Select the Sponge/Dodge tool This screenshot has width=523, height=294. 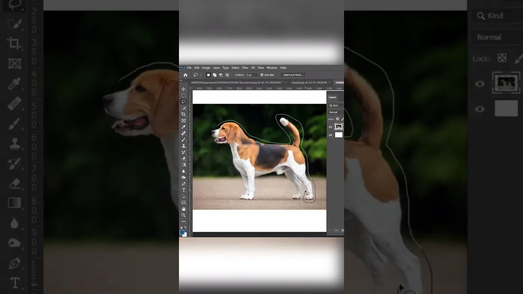pos(183,177)
